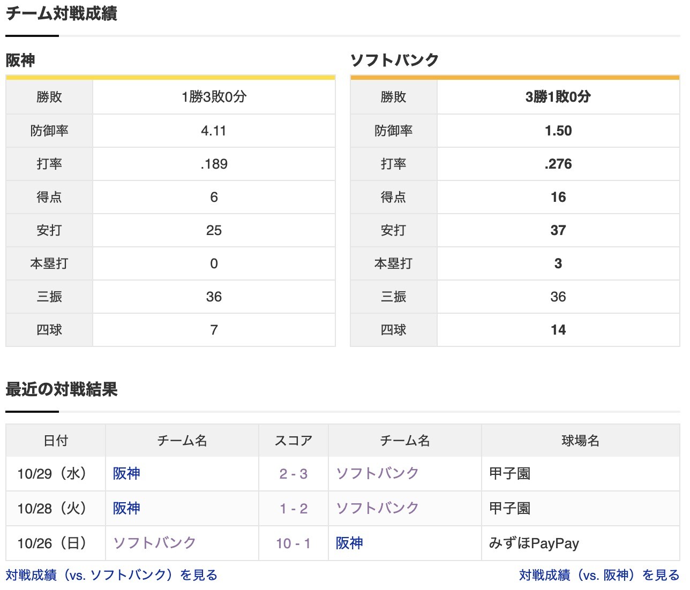
Task: Click the 日付 column header
Action: click(56, 441)
